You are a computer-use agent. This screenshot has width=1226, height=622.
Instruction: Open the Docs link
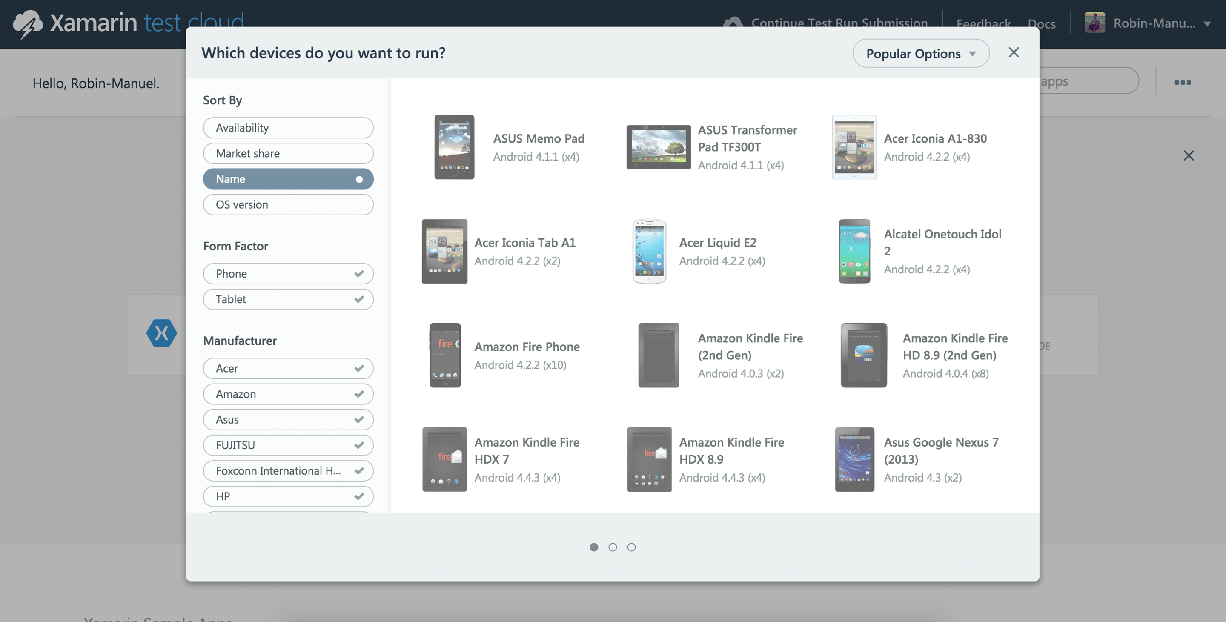pos(1041,23)
